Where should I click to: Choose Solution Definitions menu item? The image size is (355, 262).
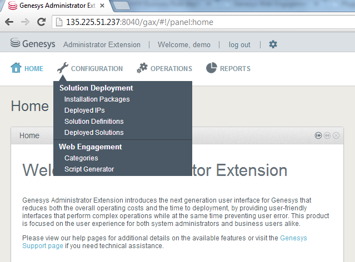click(x=94, y=122)
